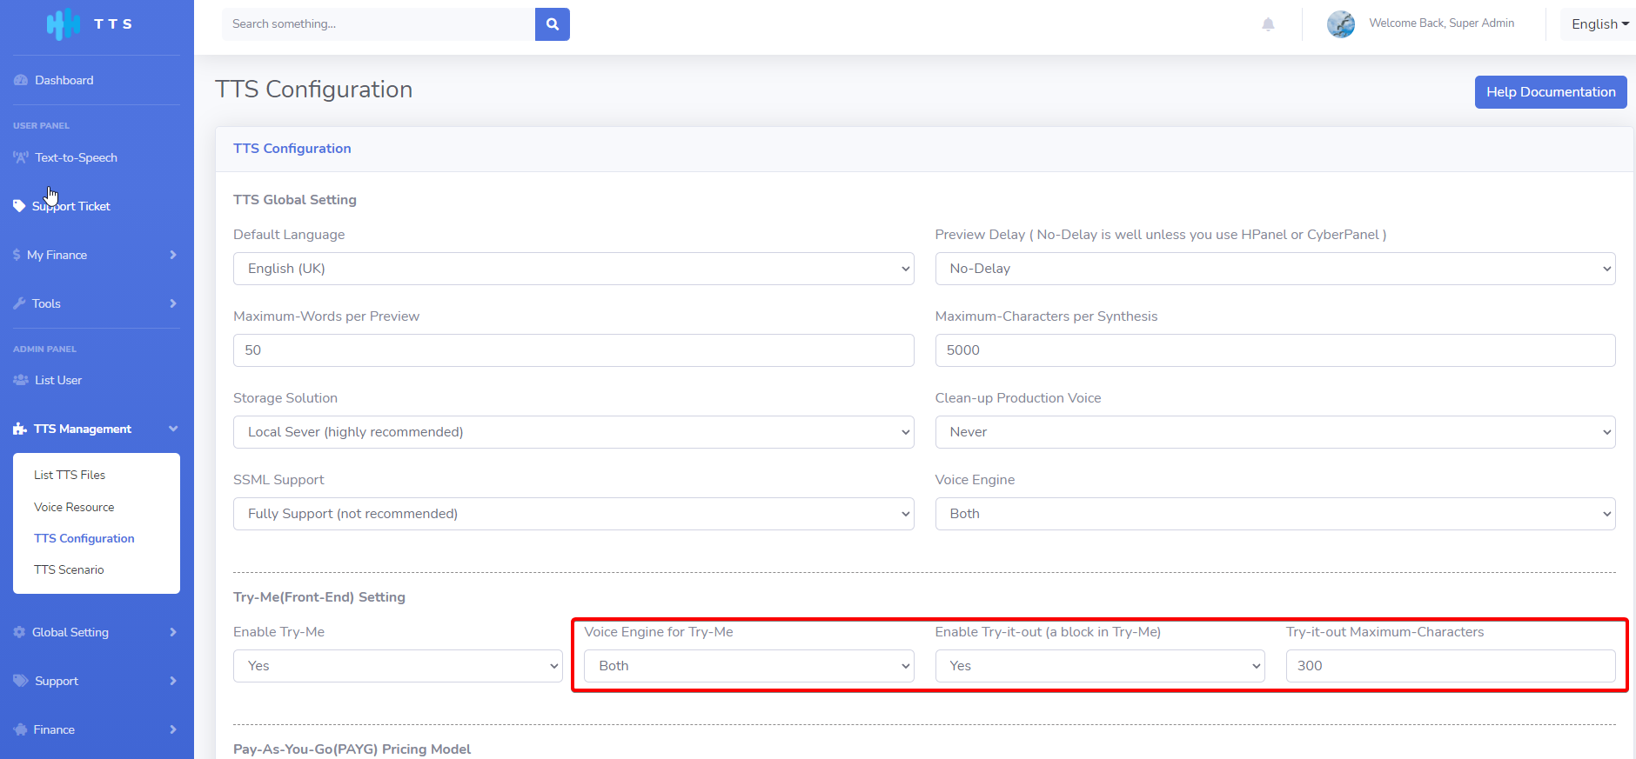
Task: Open Support Ticket page
Action: (x=71, y=206)
